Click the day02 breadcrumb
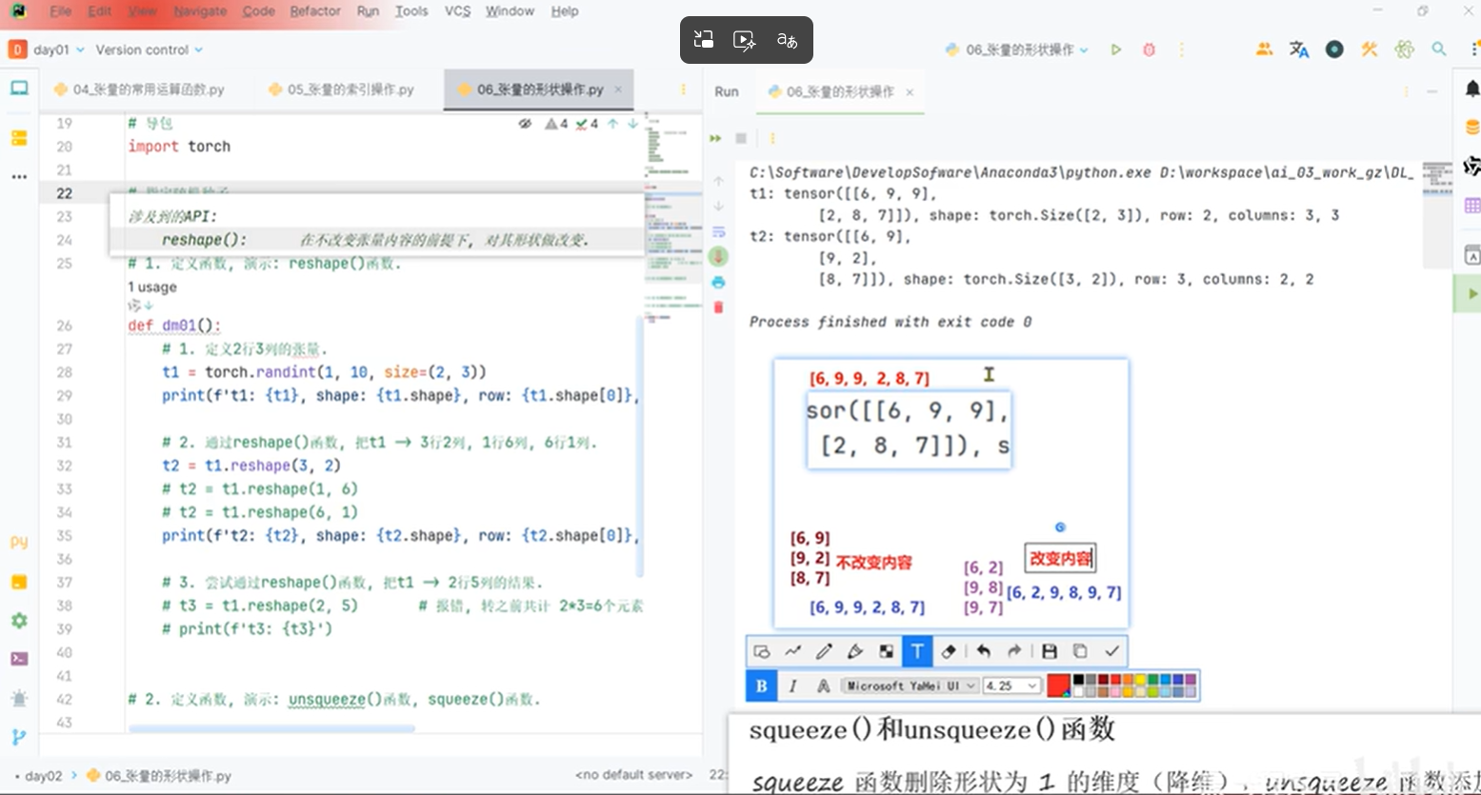 tap(43, 776)
